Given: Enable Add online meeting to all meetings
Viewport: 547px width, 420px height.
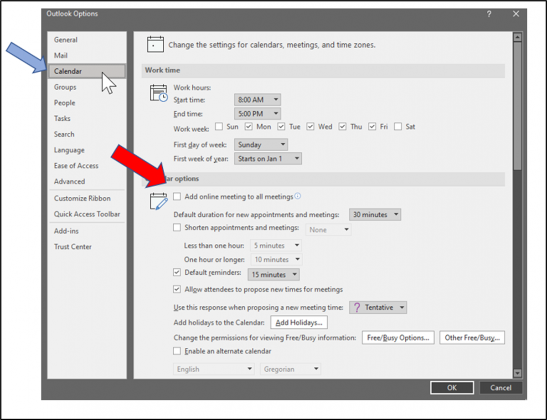Looking at the screenshot, I should point(177,197).
